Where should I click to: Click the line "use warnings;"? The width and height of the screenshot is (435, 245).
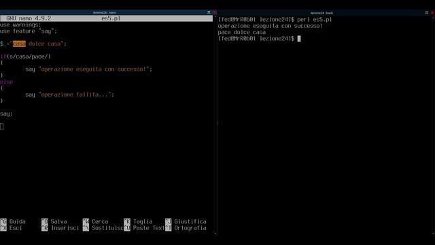coord(20,24)
